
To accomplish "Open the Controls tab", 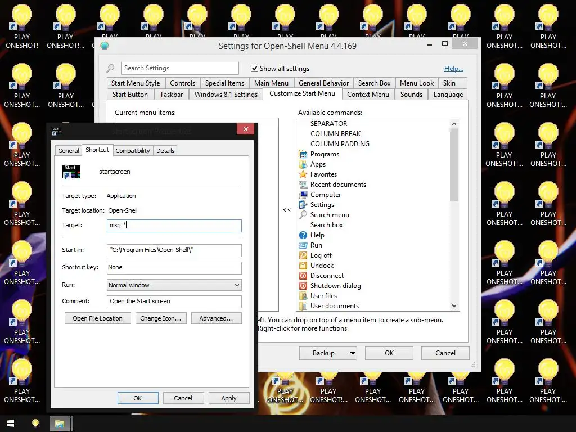I will point(183,83).
